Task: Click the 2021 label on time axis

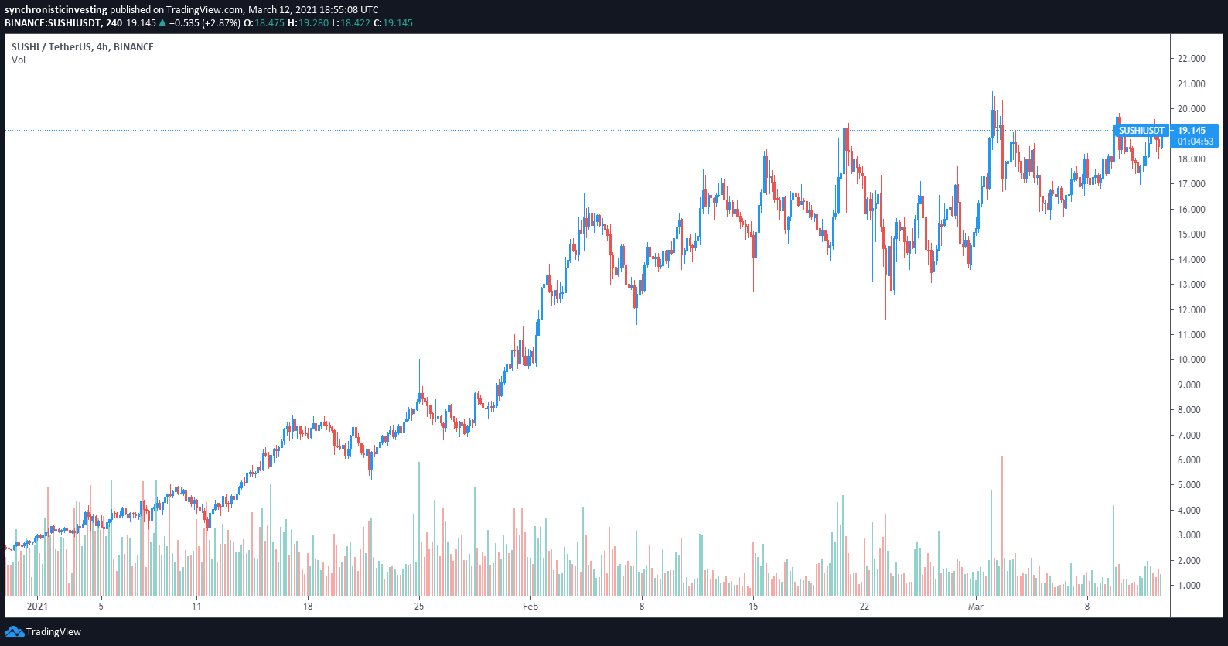Action: tap(37, 607)
